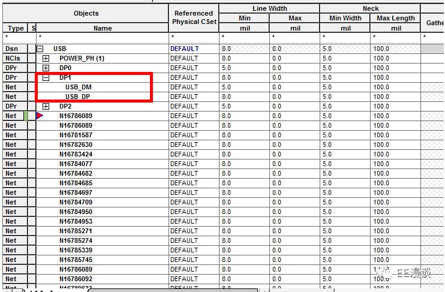Viewport: 445px width, 292px height.
Task: Focus the Line Width Max filter field
Action: (295, 38)
